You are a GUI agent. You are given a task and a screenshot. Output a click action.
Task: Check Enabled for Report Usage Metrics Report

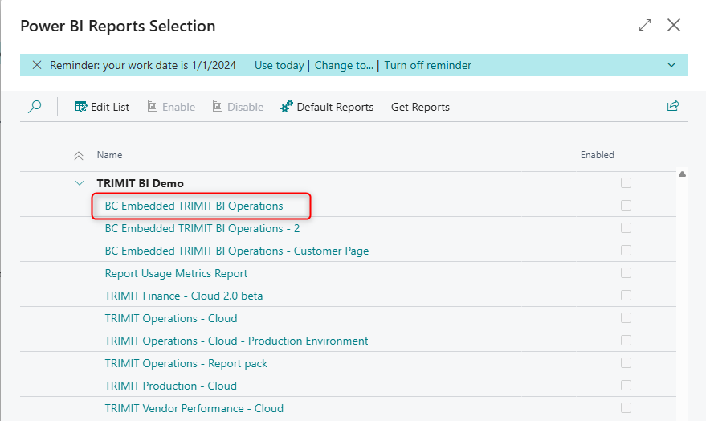click(626, 273)
